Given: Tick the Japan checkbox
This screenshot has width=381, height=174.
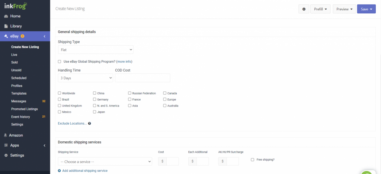Looking at the screenshot, I should 95,112.
